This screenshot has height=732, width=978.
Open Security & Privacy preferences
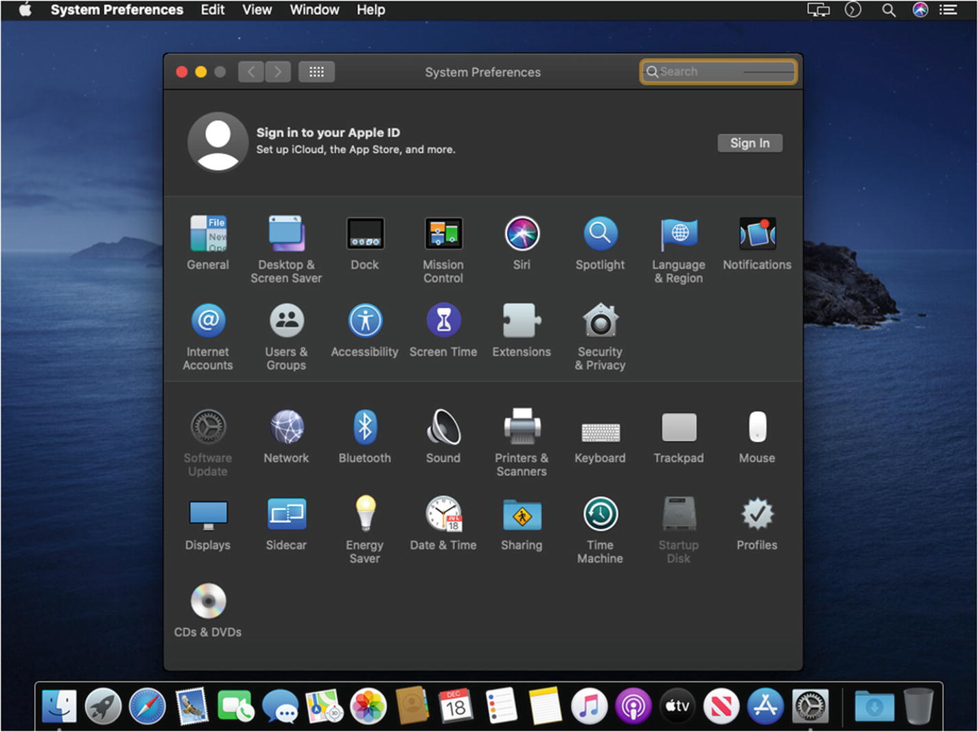(x=601, y=321)
